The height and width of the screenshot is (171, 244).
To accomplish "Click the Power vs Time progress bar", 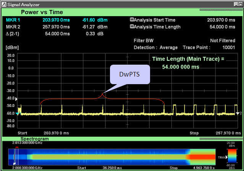I will click(x=221, y=10).
